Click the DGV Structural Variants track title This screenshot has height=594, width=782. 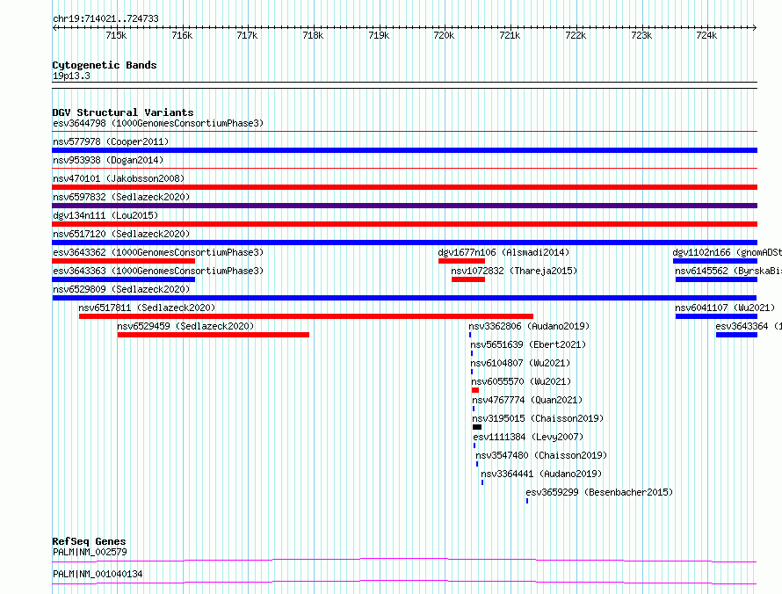pyautogui.click(x=123, y=112)
